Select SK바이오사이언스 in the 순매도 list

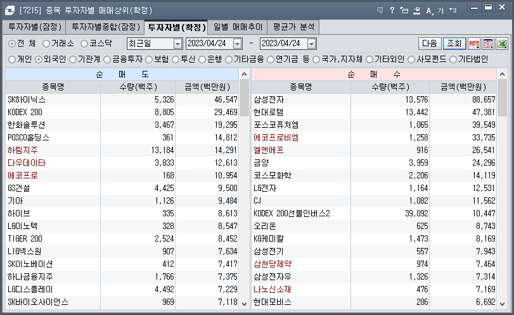(x=122, y=302)
